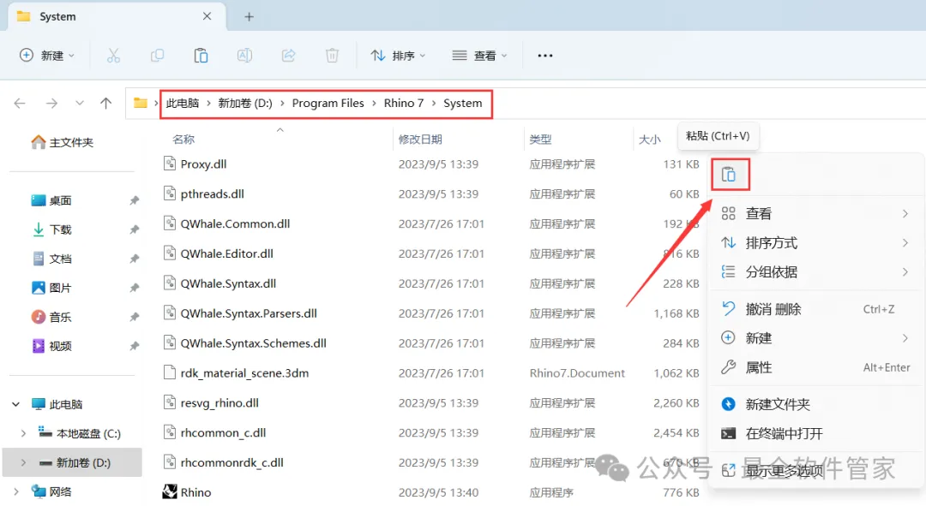Open 下载 in the sidebar

(x=51, y=229)
